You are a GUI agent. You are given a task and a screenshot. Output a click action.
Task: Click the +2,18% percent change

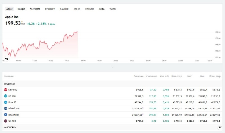pos(41,24)
